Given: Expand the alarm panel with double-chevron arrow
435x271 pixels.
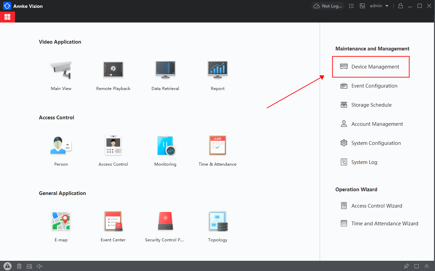Looking at the screenshot, I should click(x=426, y=266).
